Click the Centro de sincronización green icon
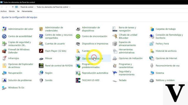The image size is (188, 105). tap(78, 36)
